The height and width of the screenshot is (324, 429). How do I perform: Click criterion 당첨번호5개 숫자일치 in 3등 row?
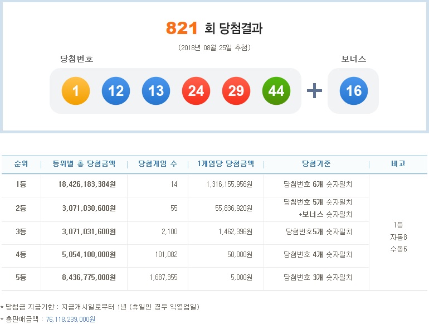click(319, 231)
